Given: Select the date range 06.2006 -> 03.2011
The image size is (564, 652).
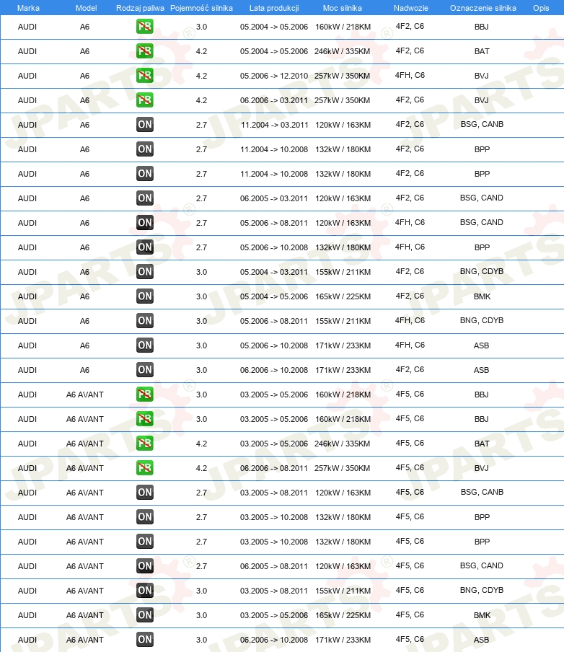Looking at the screenshot, I should [274, 100].
